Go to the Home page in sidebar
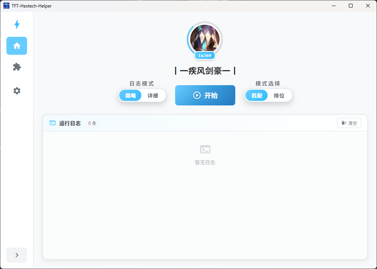Screen dimensions: 377x269 click(x=17, y=46)
